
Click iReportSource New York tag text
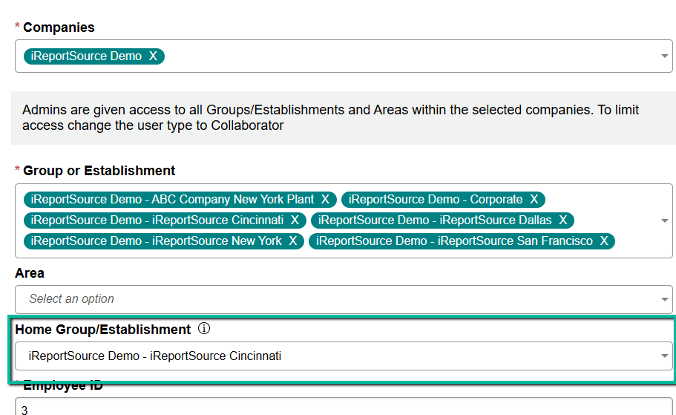click(x=156, y=241)
